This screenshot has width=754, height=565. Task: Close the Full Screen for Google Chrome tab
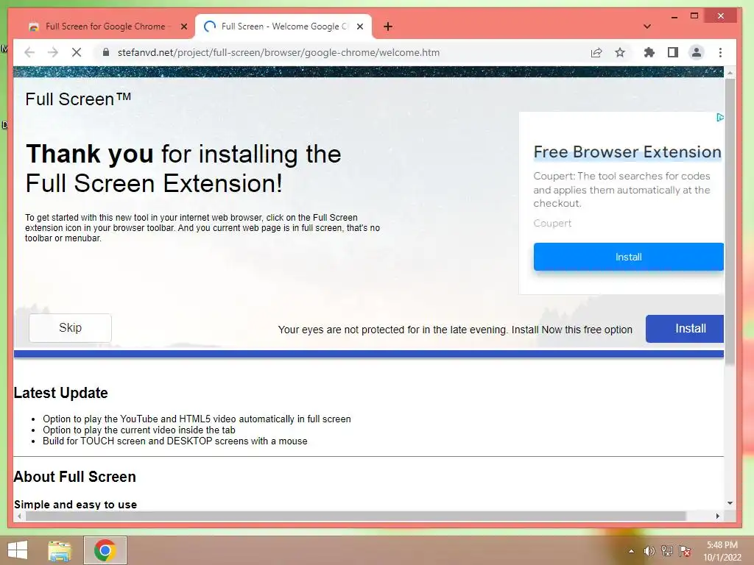(x=183, y=26)
